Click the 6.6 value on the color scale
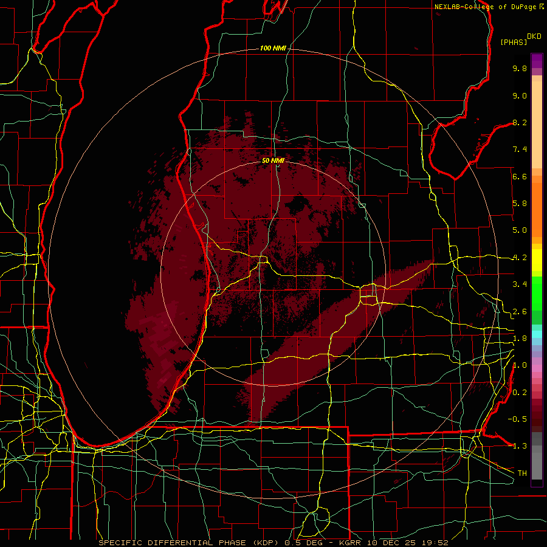 click(x=520, y=176)
